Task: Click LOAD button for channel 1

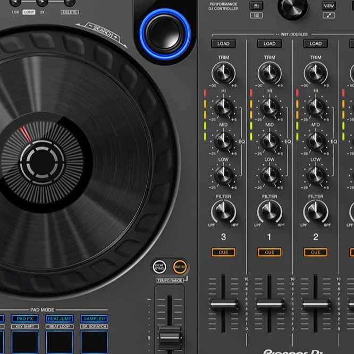Action: (269, 44)
